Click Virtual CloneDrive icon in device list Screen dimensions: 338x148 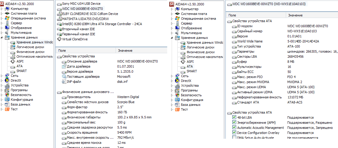[x=59, y=39]
